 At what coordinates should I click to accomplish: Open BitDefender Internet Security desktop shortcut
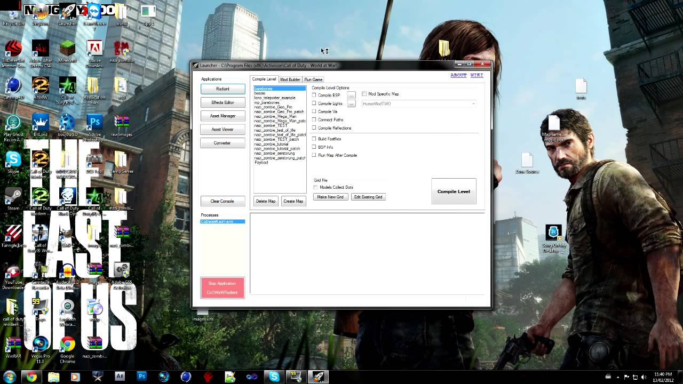pyautogui.click(x=13, y=53)
